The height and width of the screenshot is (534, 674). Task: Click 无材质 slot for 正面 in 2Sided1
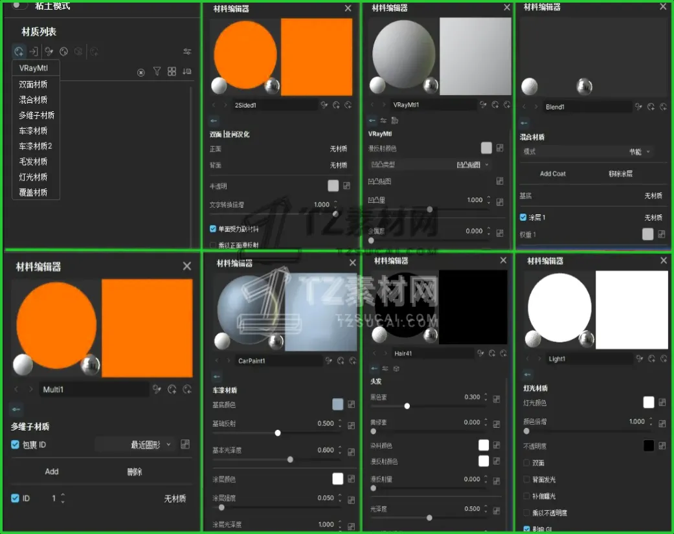pyautogui.click(x=338, y=149)
